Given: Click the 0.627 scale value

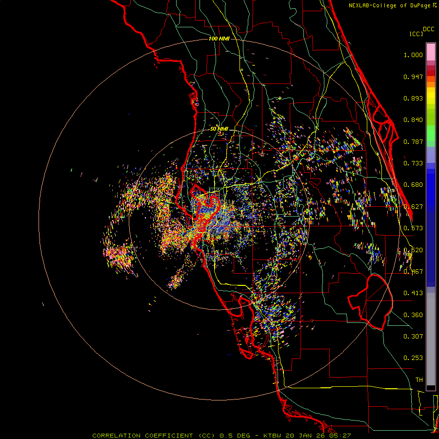Looking at the screenshot, I should coord(413,207).
